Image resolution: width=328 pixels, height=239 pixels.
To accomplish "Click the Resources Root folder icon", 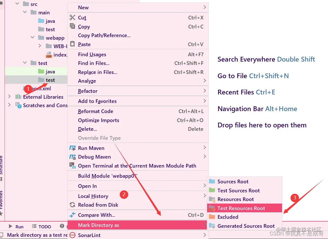I will click(212, 199).
